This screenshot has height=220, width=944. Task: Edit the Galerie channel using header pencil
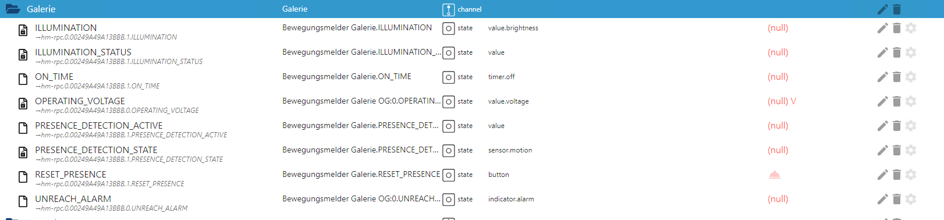pos(882,9)
